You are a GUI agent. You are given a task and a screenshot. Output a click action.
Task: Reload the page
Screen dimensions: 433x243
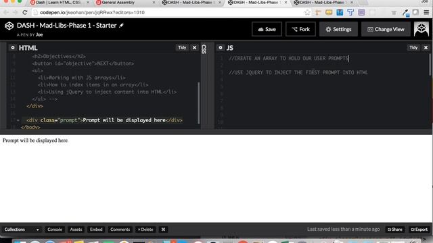click(x=25, y=12)
